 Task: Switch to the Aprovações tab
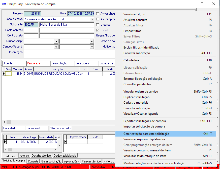71,161
